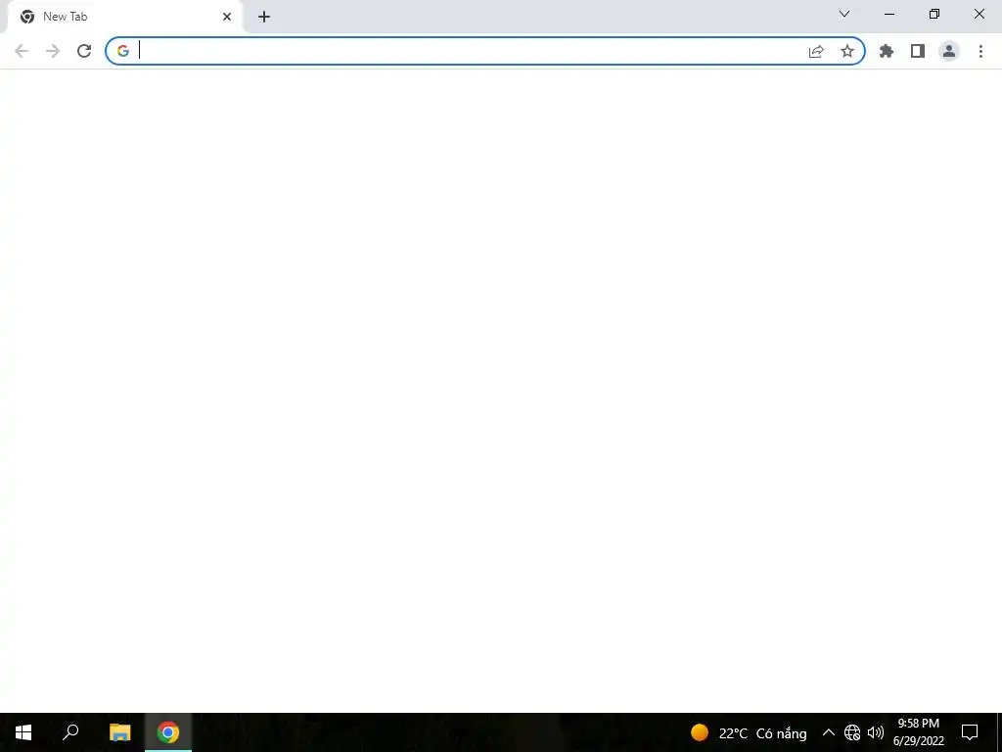The width and height of the screenshot is (1002, 752).
Task: Go forward to the next page
Action: pyautogui.click(x=53, y=51)
